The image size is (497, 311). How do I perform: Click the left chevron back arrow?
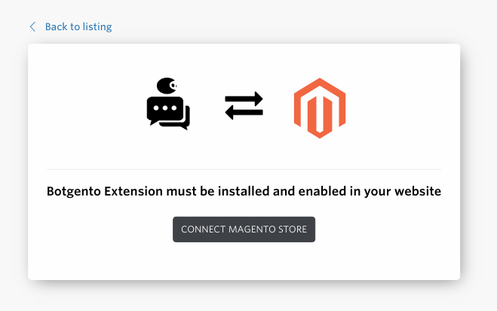tap(32, 26)
